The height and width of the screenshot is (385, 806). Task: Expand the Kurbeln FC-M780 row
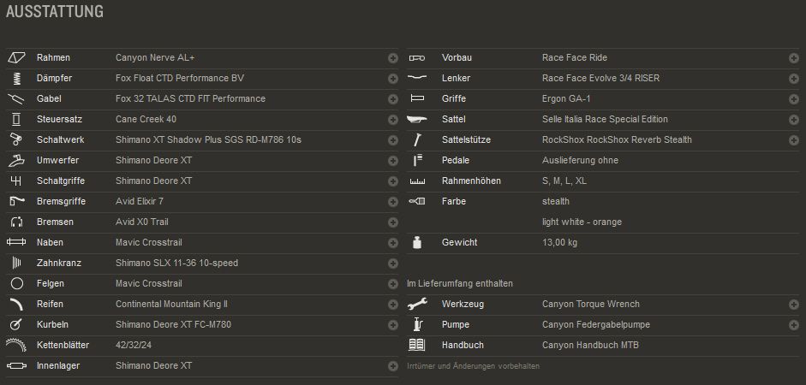click(x=392, y=325)
